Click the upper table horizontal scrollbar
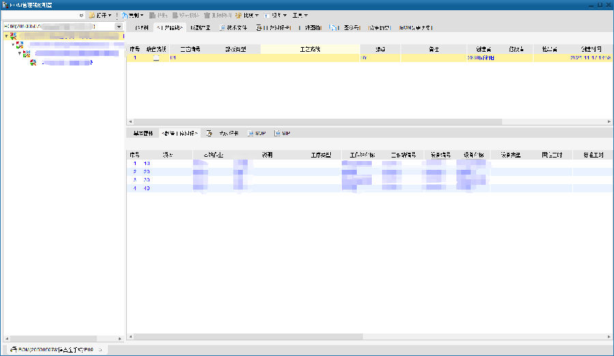Image resolution: width=614 pixels, height=356 pixels. tap(318, 122)
